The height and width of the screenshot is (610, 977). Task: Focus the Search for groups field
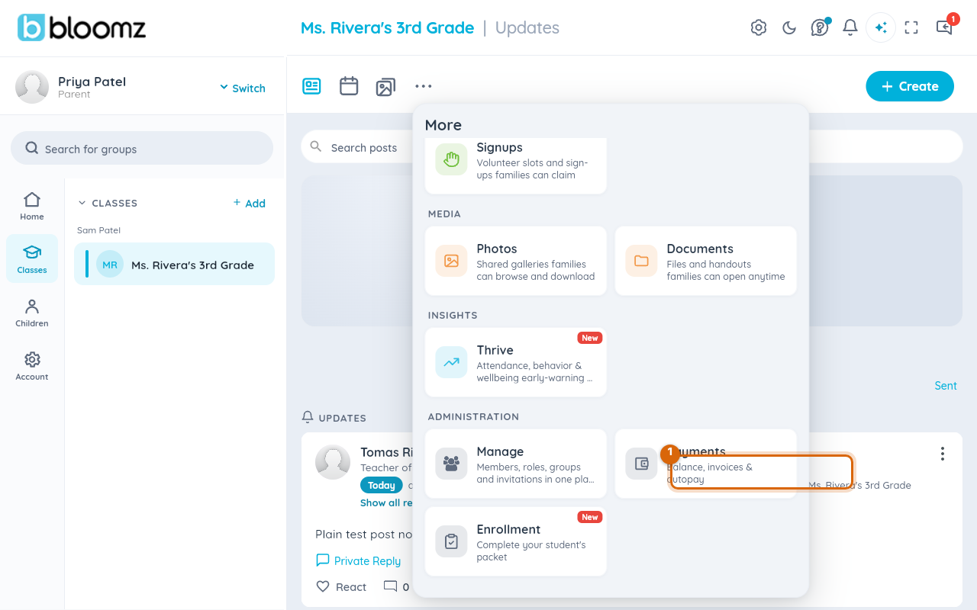click(x=142, y=148)
